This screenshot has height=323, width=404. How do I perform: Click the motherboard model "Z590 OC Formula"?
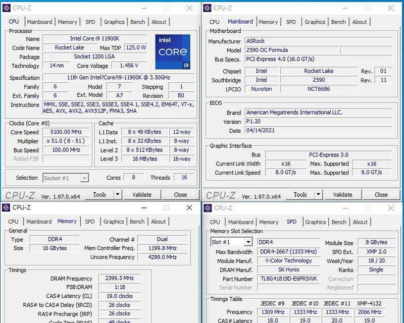[291, 50]
